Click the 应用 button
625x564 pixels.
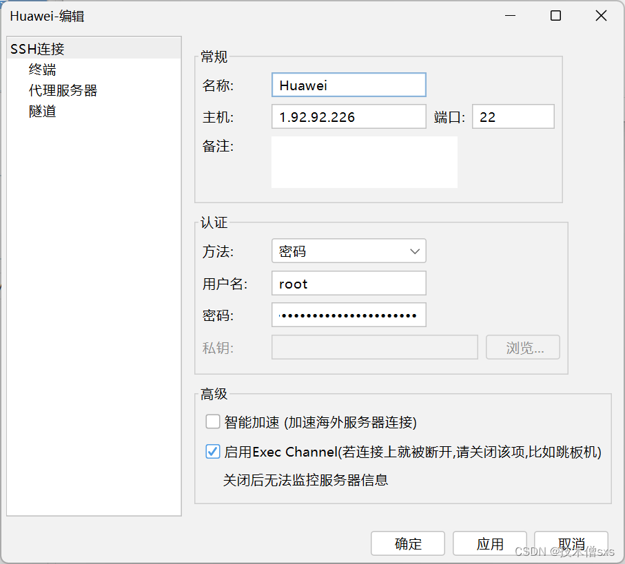[489, 543]
